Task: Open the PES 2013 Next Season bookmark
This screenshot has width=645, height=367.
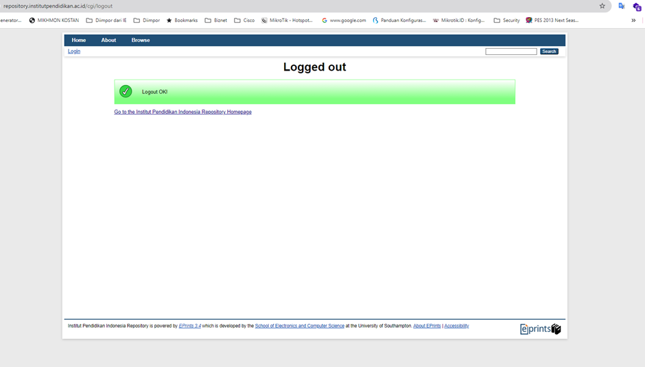Action: (x=552, y=21)
